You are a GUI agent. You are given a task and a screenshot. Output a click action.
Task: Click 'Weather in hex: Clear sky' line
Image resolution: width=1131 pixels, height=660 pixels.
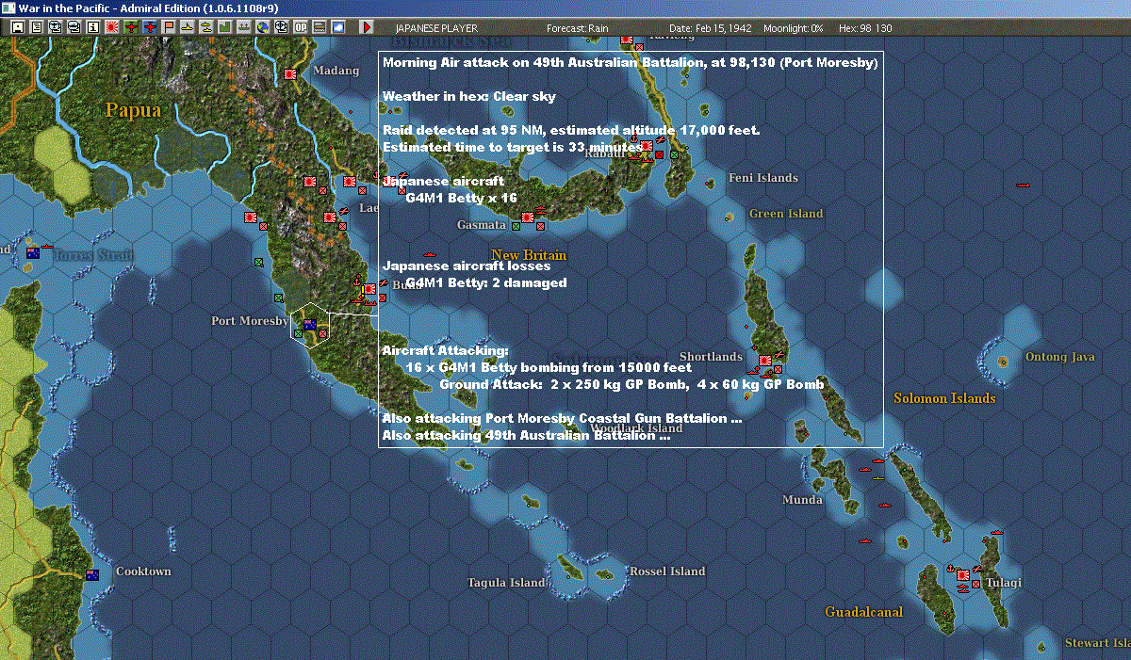point(468,96)
